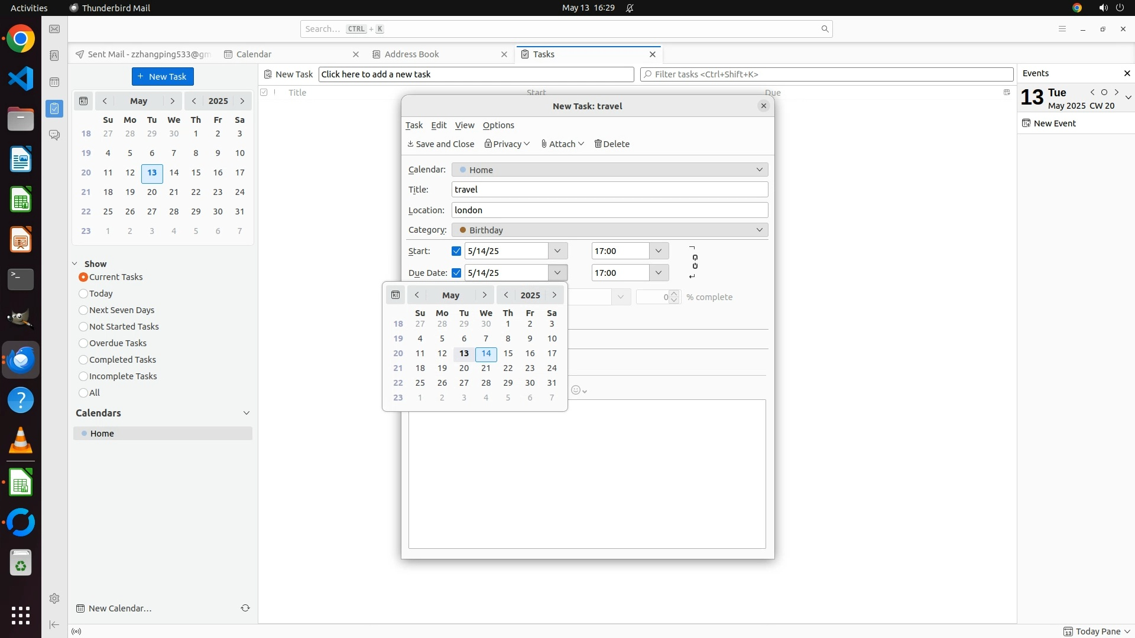Image resolution: width=1135 pixels, height=638 pixels.
Task: Launch VLC media player from the dock
Action: (21, 441)
